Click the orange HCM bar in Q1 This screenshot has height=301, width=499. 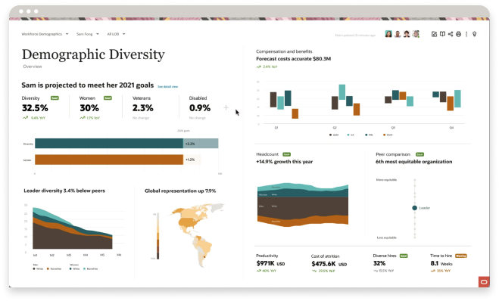(x=295, y=113)
